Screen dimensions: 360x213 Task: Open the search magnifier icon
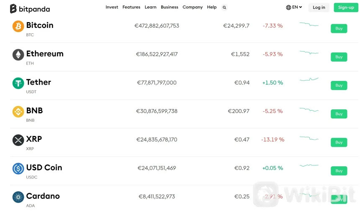point(224,8)
